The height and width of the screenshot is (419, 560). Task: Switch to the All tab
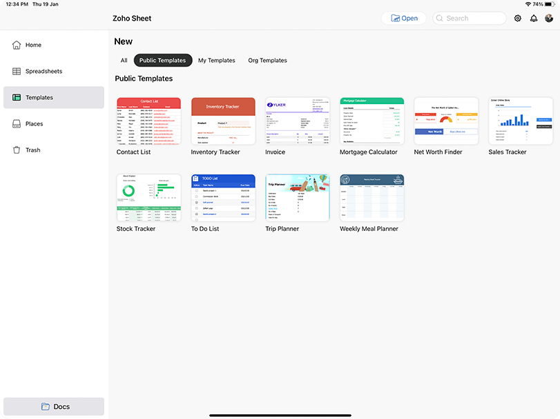tap(124, 60)
